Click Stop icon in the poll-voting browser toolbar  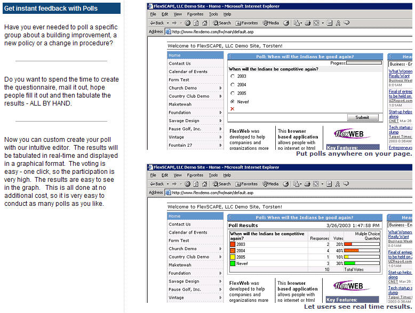tap(188, 23)
